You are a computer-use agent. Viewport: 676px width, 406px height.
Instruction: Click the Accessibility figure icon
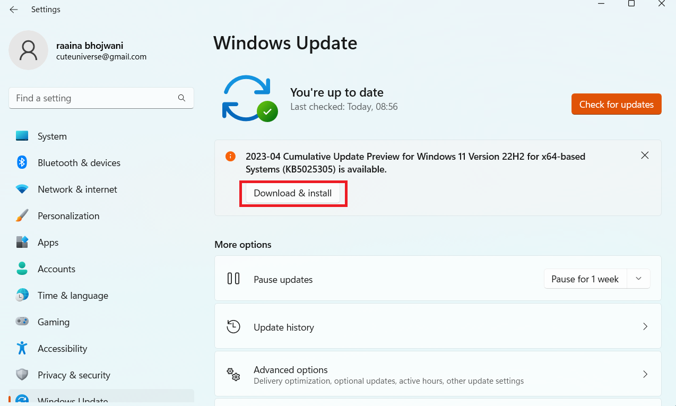(x=22, y=349)
